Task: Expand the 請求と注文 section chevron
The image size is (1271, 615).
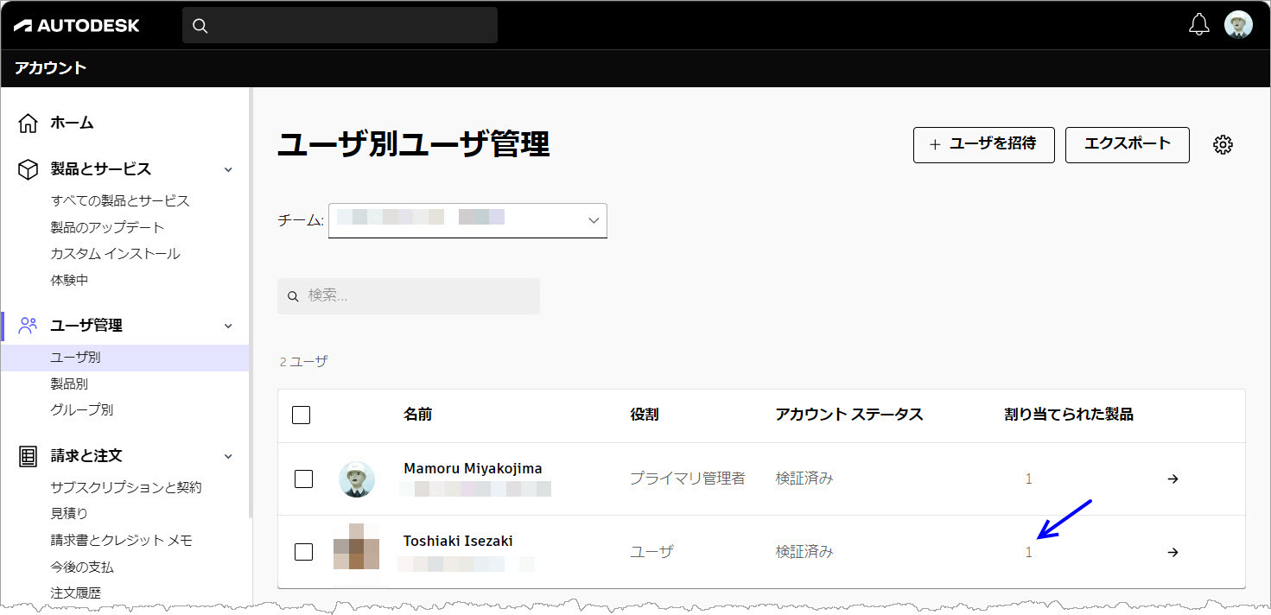Action: click(227, 456)
